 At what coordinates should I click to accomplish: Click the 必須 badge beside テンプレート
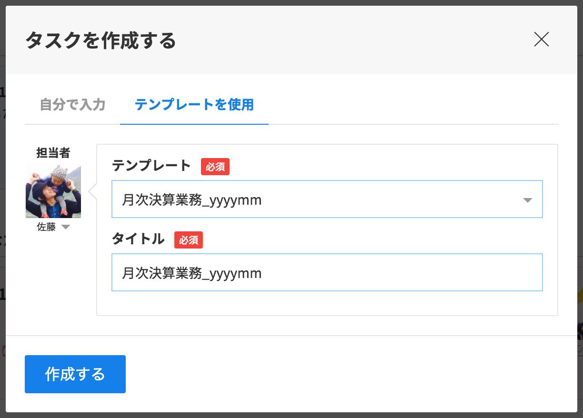point(215,167)
